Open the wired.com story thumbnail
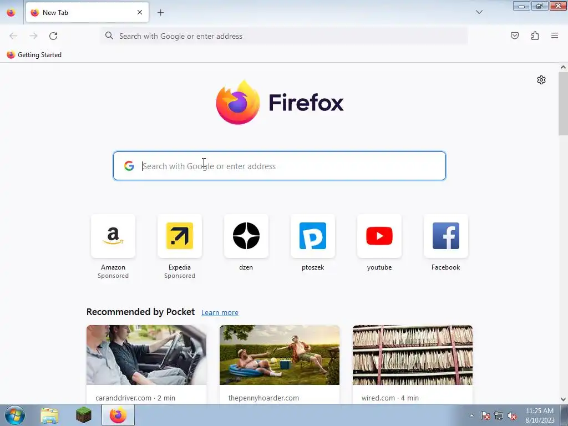The image size is (568, 426). tap(413, 354)
